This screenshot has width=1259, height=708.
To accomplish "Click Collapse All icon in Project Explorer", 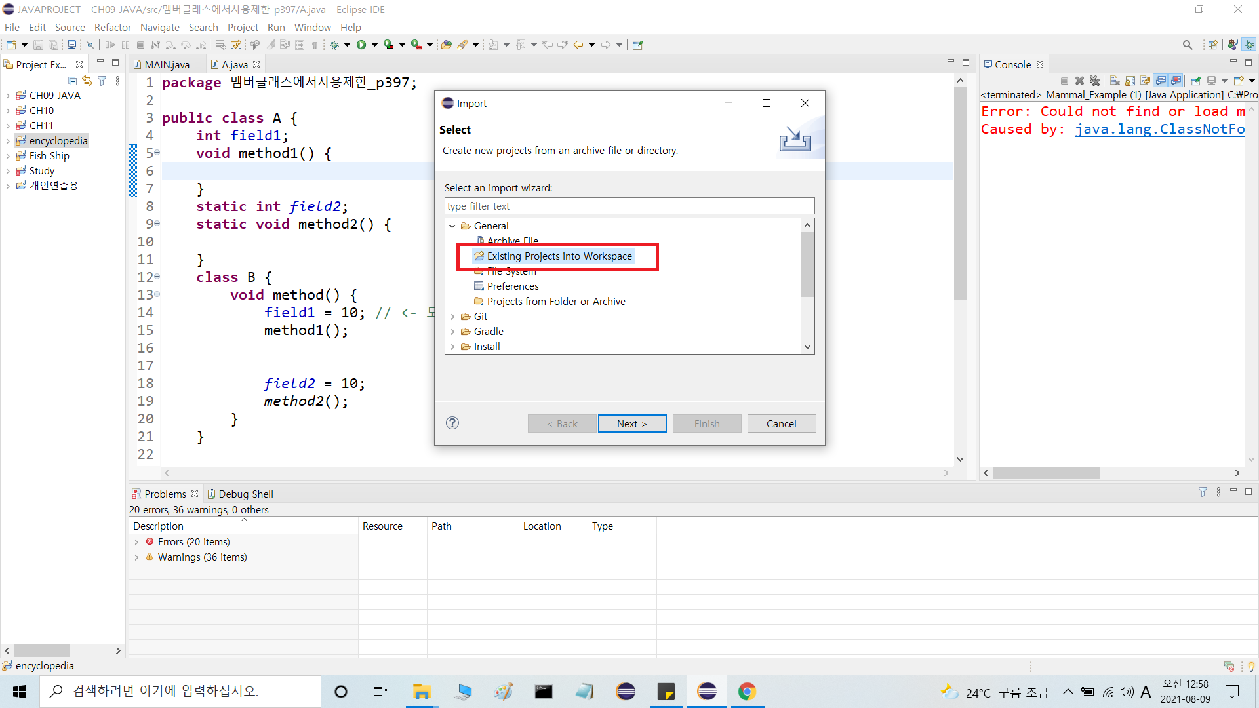I will pos(72,81).
